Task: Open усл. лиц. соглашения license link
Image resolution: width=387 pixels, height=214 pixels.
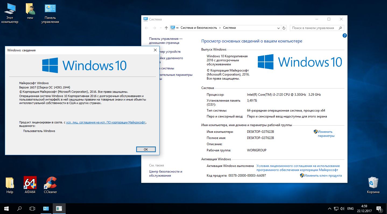Action: pos(106,122)
